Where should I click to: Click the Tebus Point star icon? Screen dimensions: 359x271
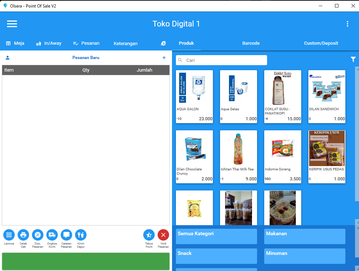pos(149,235)
